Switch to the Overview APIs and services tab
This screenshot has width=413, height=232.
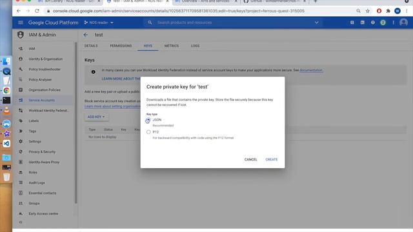[205, 1]
